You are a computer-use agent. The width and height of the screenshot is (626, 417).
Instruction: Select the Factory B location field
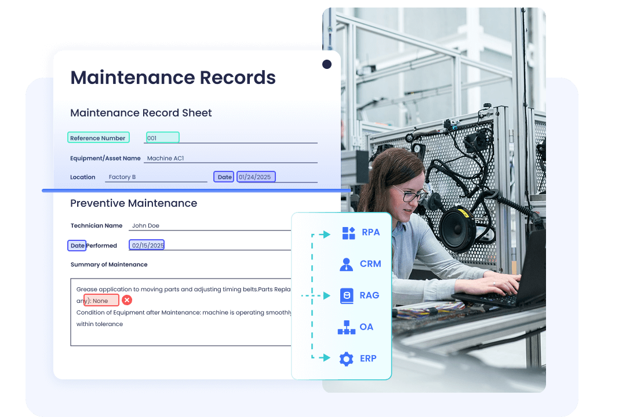point(123,177)
